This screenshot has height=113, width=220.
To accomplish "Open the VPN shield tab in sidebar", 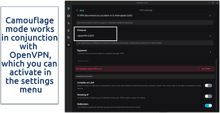I will (x=68, y=9).
